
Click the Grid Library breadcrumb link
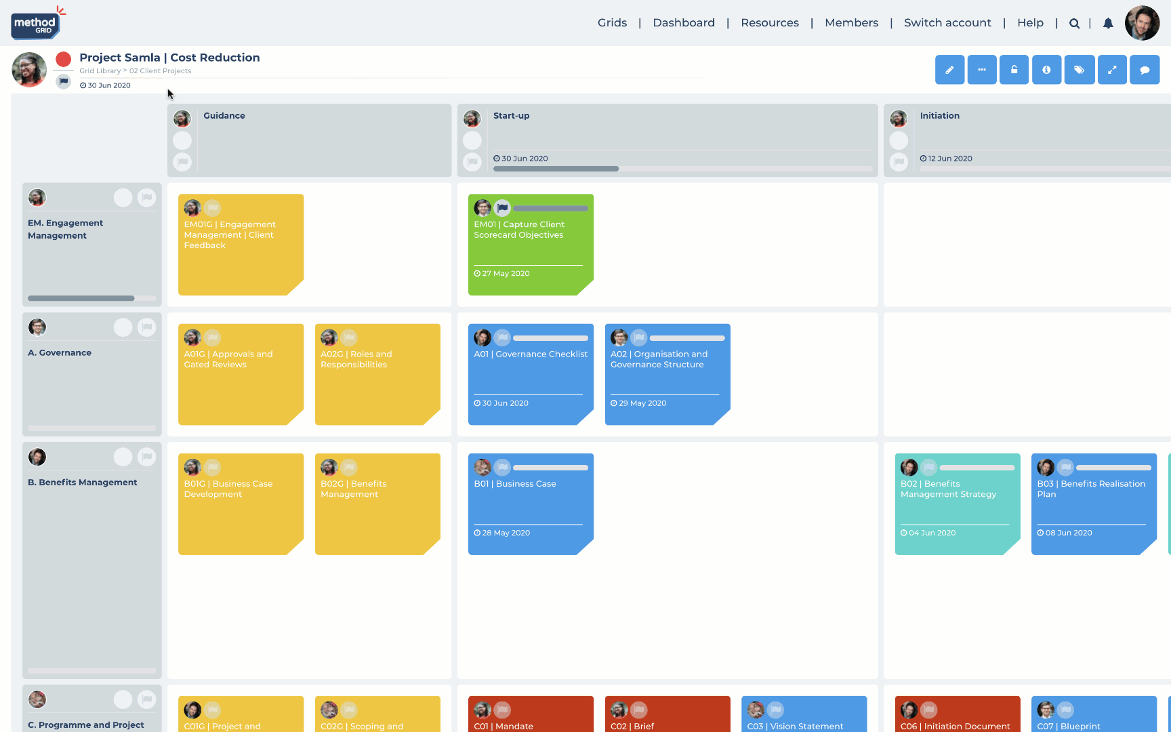click(100, 71)
